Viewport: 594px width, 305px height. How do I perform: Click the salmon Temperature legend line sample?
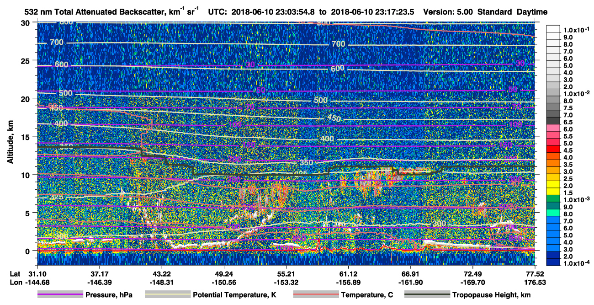(x=315, y=295)
